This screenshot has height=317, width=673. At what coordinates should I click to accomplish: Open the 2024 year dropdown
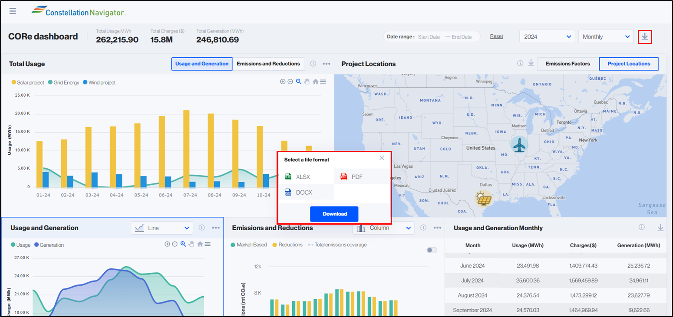click(x=547, y=37)
